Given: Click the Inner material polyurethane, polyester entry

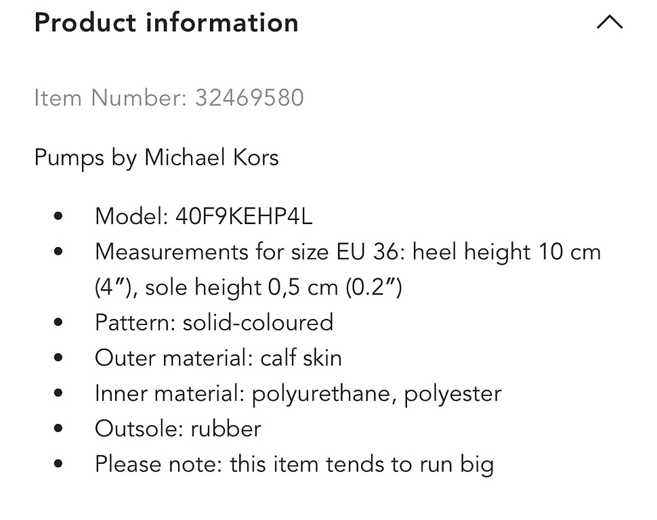Looking at the screenshot, I should 298,394.
